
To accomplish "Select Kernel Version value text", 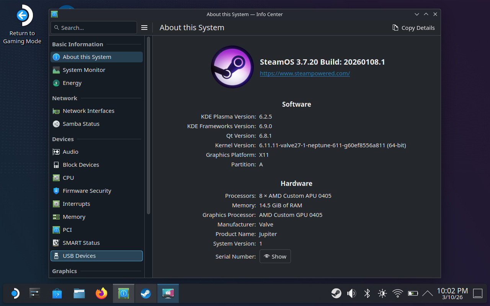I will 333,145.
